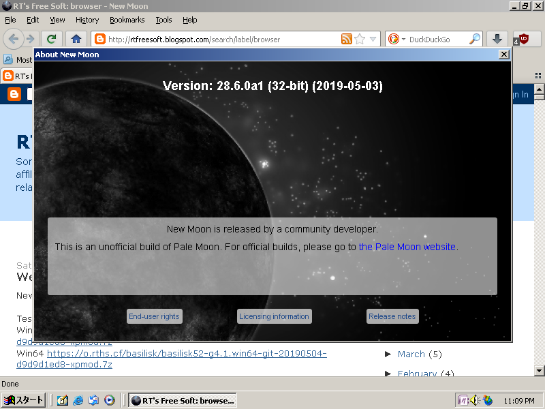Open the Help menu
The width and height of the screenshot is (545, 409).
(x=190, y=20)
